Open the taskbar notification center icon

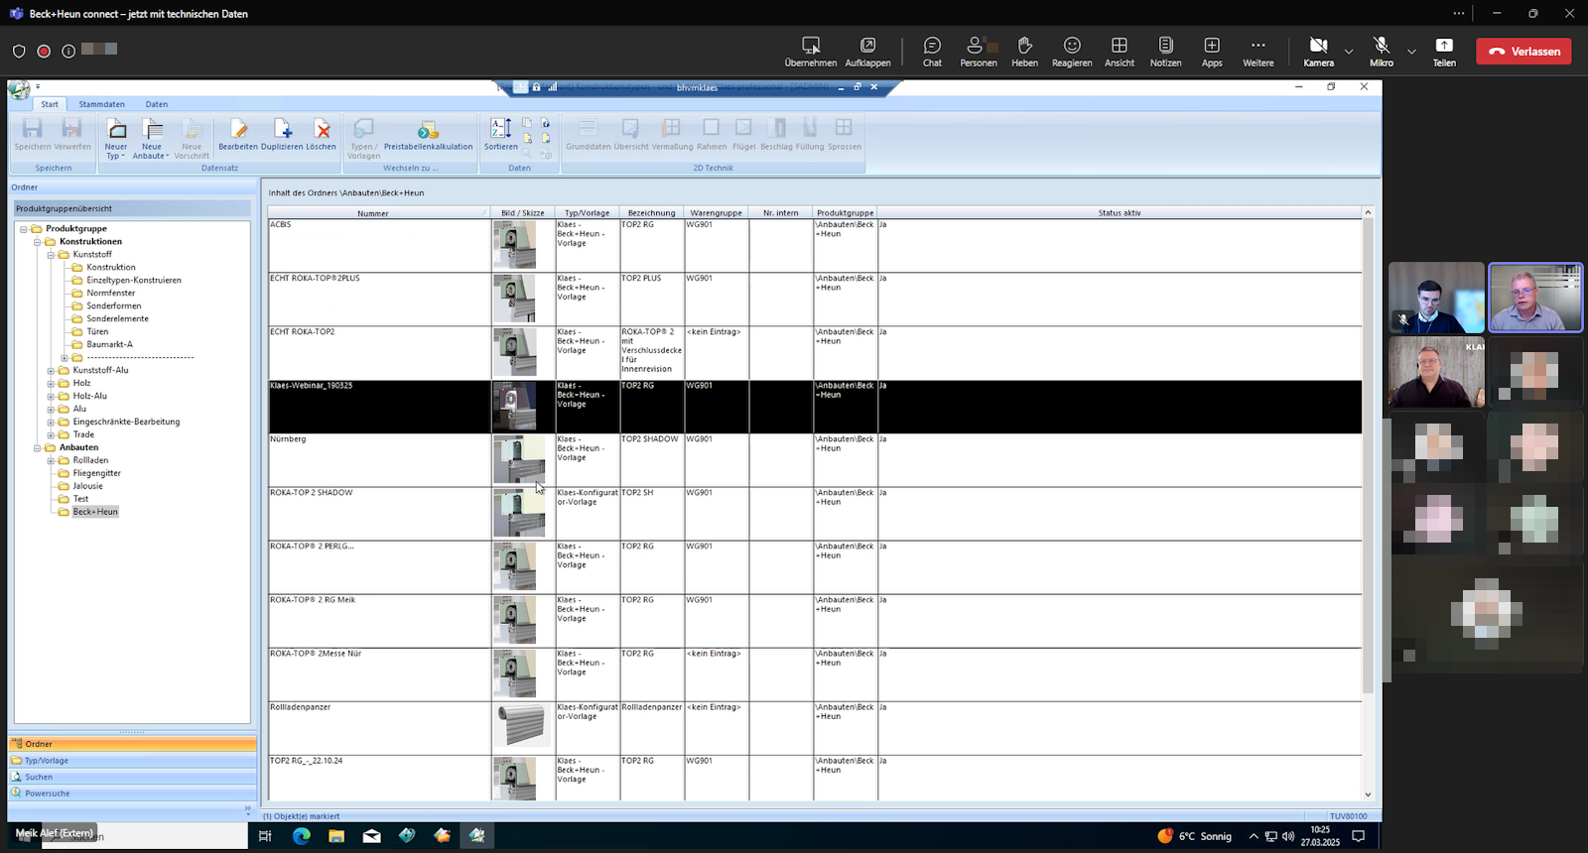pyautogui.click(x=1359, y=836)
